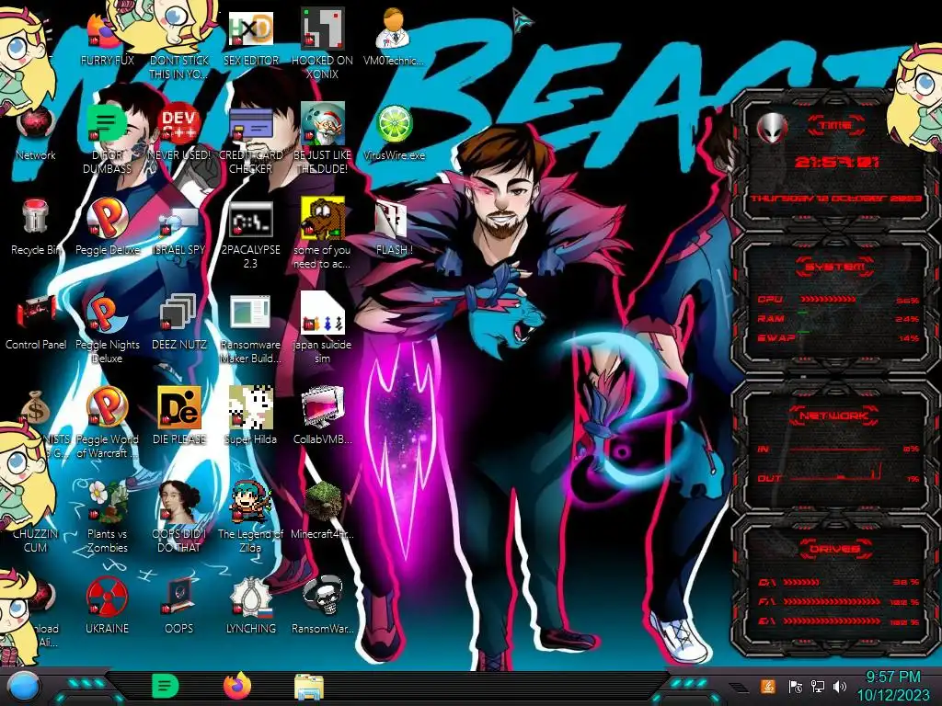Click the F:\ drive usage bar
The width and height of the screenshot is (942, 706).
tap(832, 601)
